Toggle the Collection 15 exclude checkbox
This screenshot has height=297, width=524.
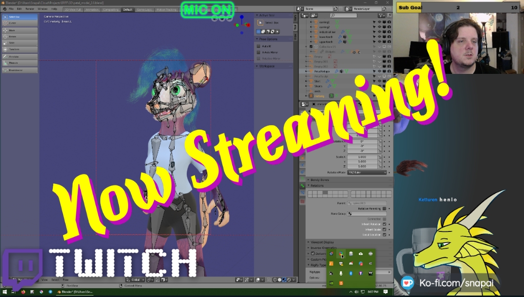[311, 47]
